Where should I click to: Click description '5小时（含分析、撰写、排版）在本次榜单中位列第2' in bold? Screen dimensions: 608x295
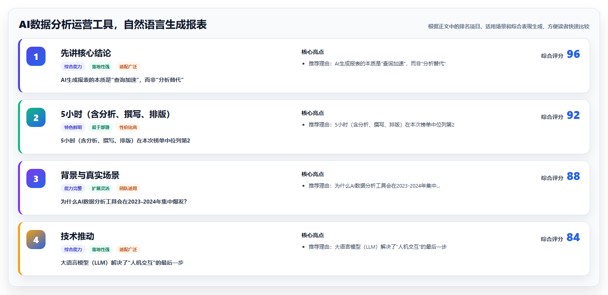click(x=125, y=141)
